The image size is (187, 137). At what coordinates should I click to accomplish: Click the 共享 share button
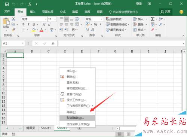tap(166, 12)
